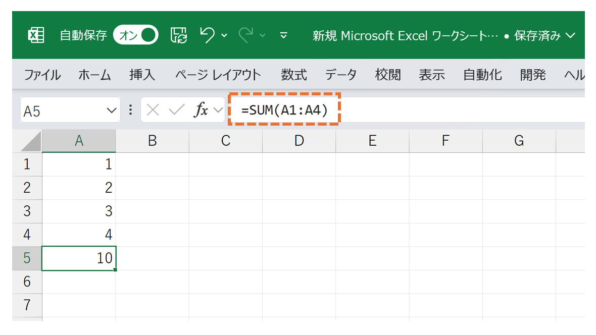Screen dimensions: 596x335
Task: Select row 3 header
Action: (x=27, y=211)
